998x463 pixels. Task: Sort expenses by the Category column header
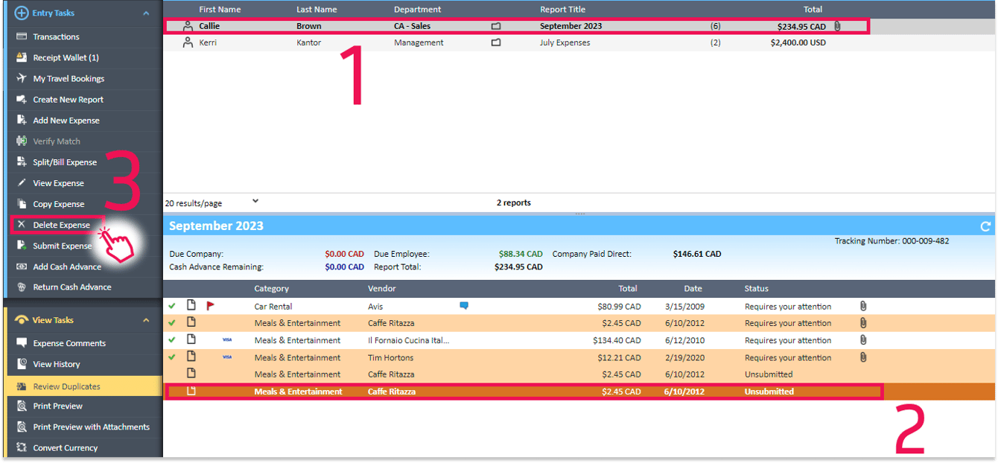271,288
